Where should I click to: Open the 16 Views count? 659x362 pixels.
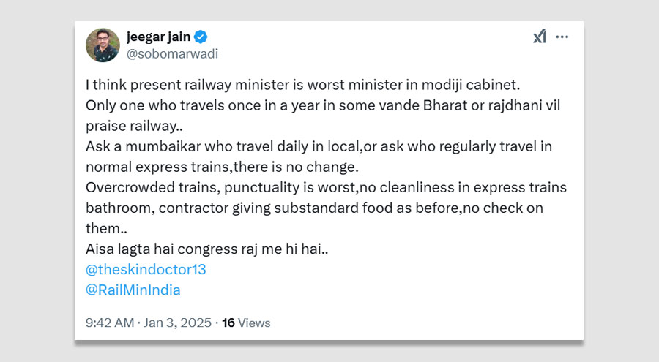(246, 323)
